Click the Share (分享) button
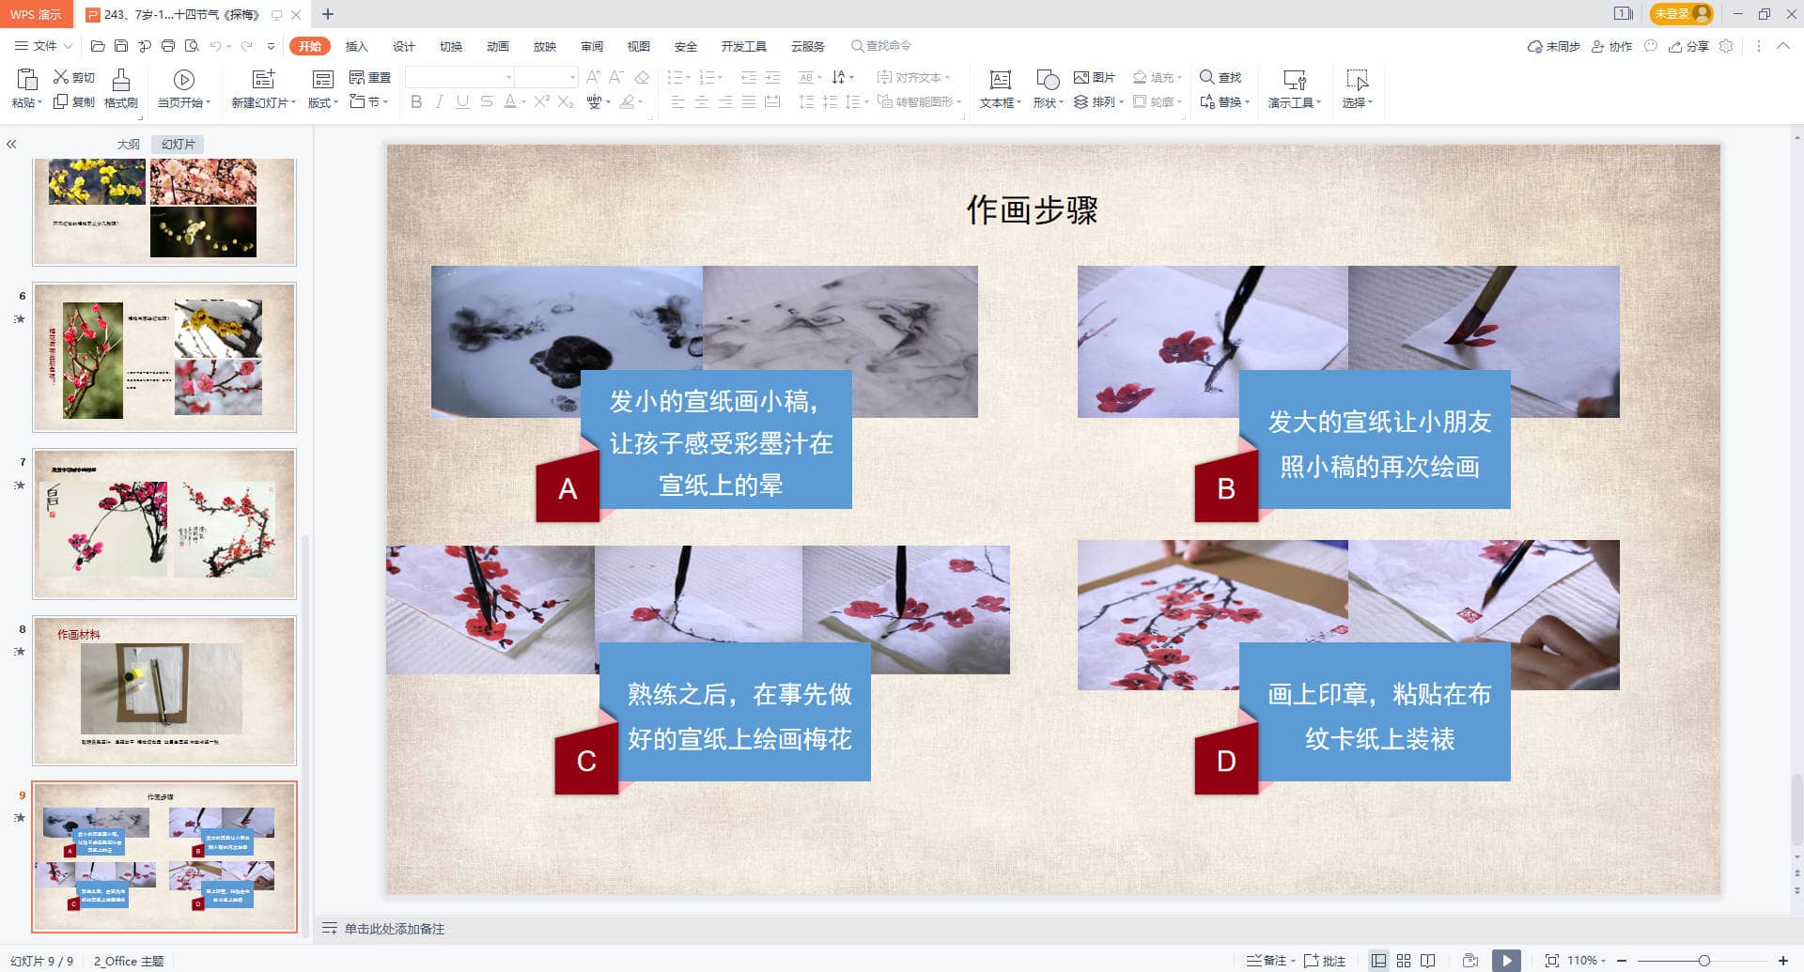Image resolution: width=1804 pixels, height=972 pixels. pos(1688,46)
